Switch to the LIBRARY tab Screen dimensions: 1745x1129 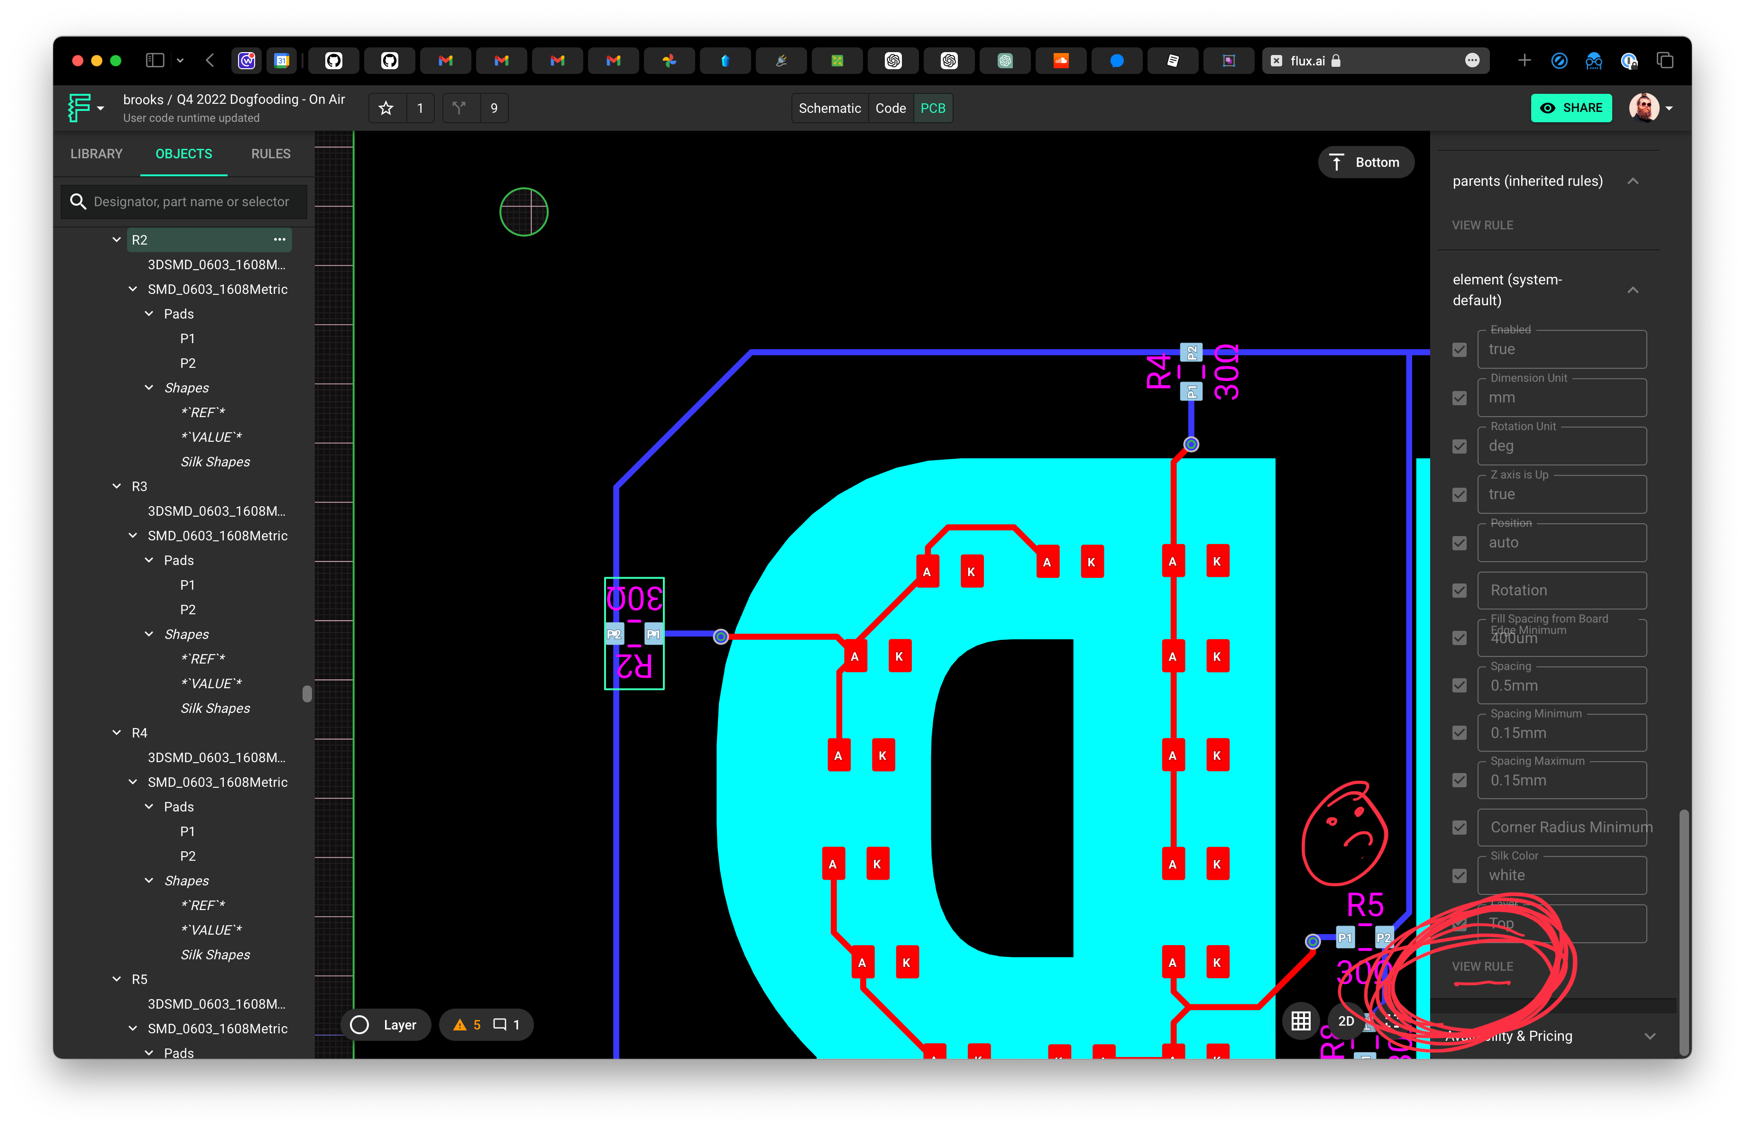pos(96,154)
